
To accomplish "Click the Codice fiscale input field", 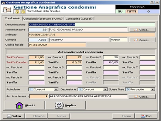I will [57, 45].
